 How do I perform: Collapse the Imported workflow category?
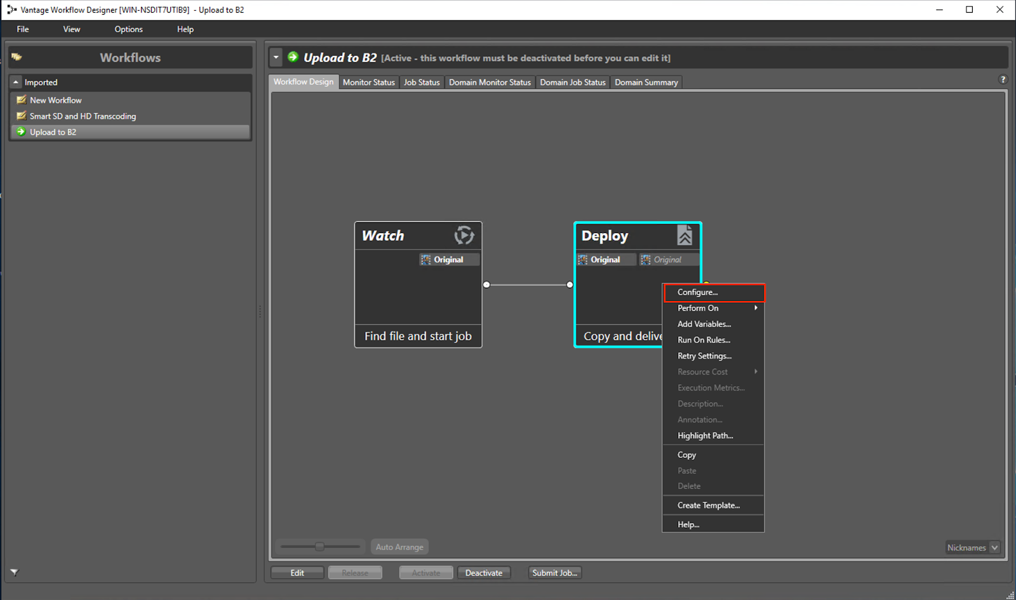click(x=17, y=82)
